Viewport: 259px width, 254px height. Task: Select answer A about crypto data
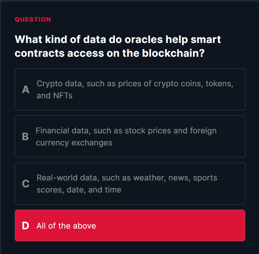(130, 89)
